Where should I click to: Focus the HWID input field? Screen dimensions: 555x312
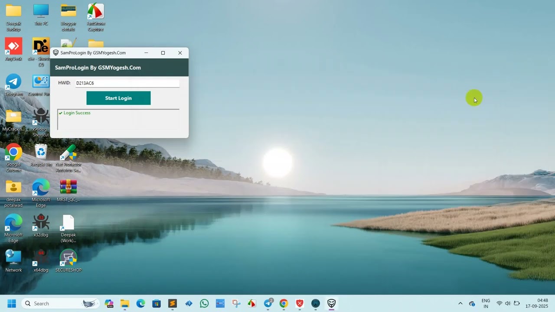point(127,83)
